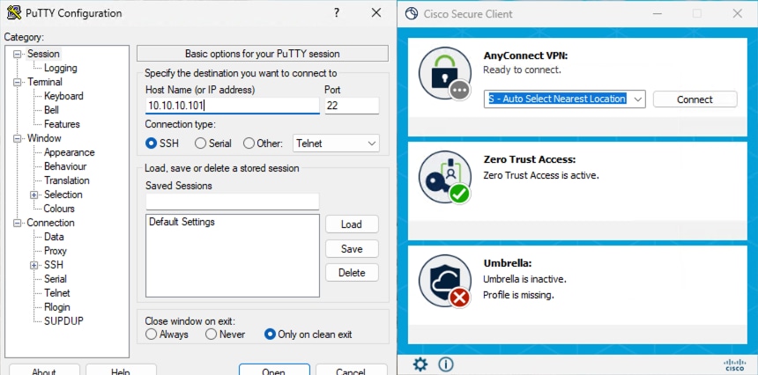This screenshot has width=758, height=375.
Task: Open the Features category
Action: [62, 124]
